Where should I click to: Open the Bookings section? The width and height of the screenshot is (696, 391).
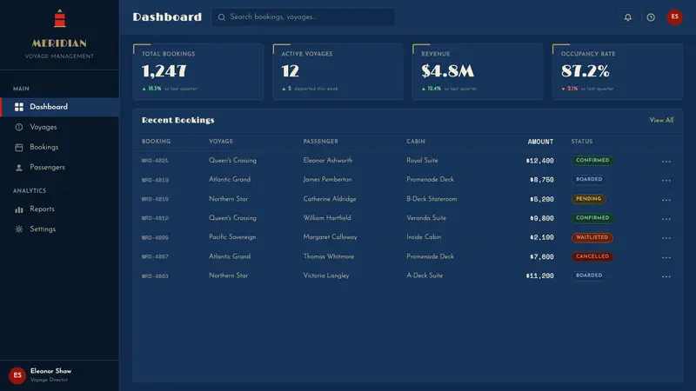(x=60, y=147)
